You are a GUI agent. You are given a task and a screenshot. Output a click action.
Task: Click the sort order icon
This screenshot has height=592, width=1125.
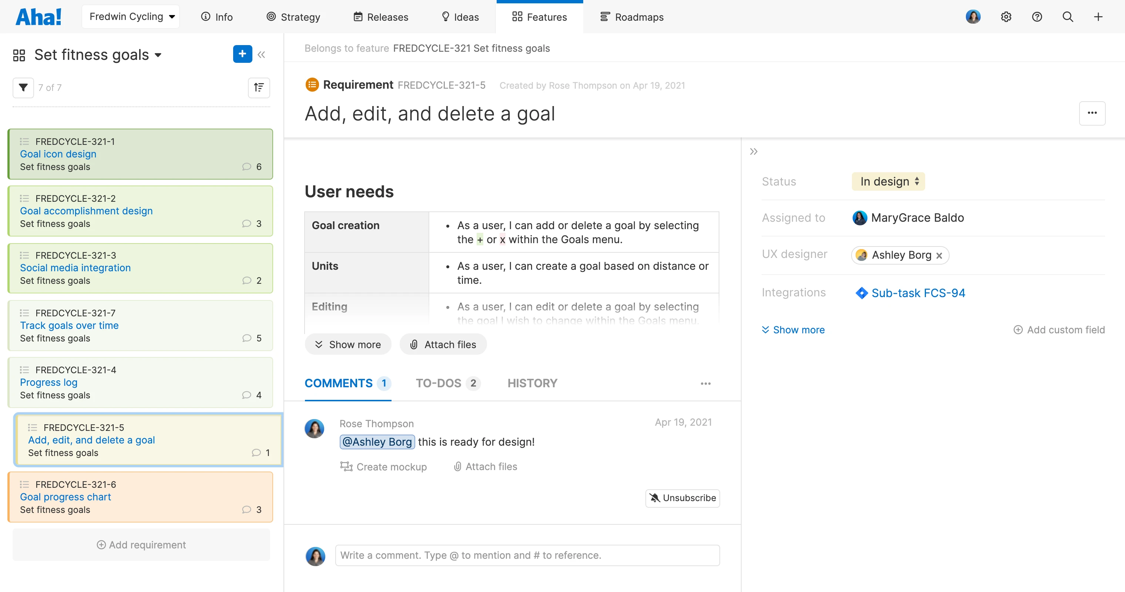coord(259,88)
